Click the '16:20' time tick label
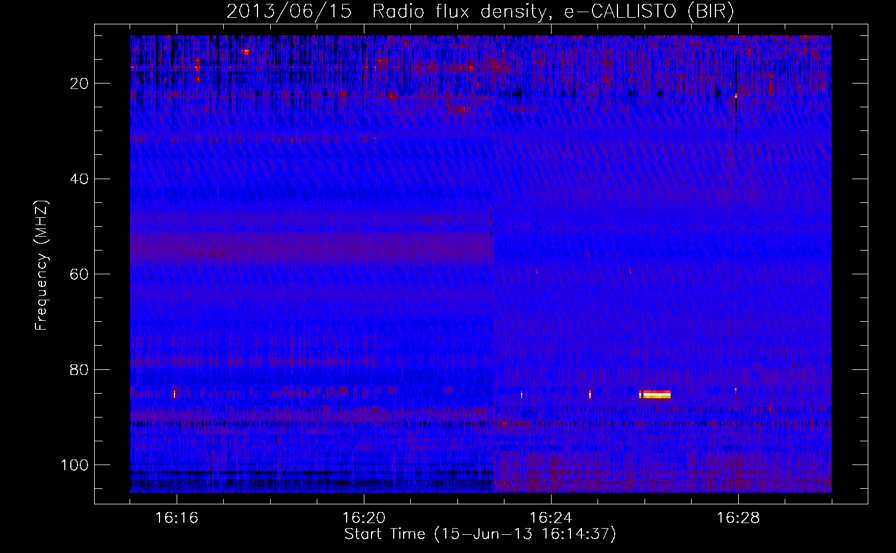The width and height of the screenshot is (896, 553). (x=364, y=518)
